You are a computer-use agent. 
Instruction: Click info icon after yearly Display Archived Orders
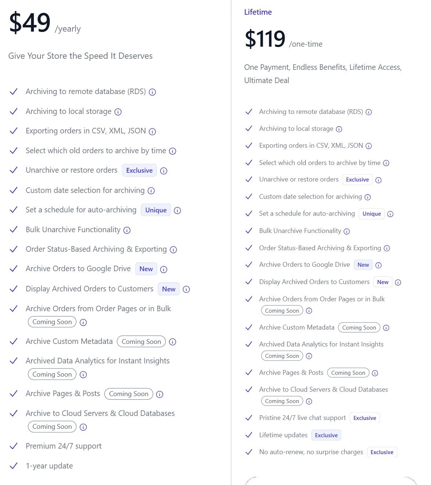[x=186, y=290]
